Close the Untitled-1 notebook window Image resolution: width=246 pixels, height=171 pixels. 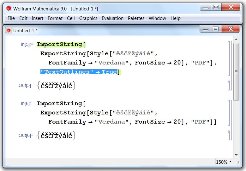[x=231, y=29]
